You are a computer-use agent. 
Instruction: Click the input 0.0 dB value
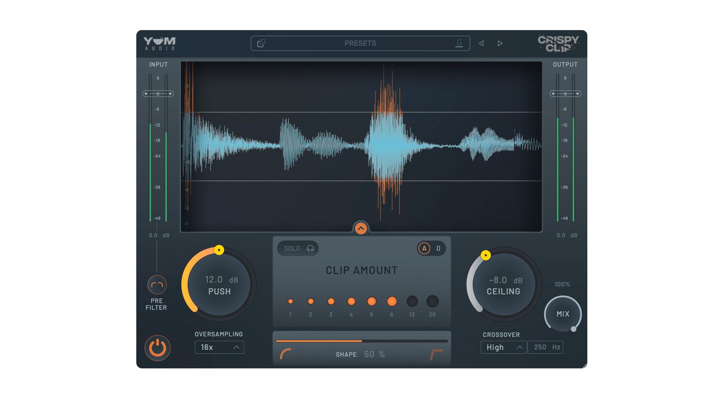159,235
